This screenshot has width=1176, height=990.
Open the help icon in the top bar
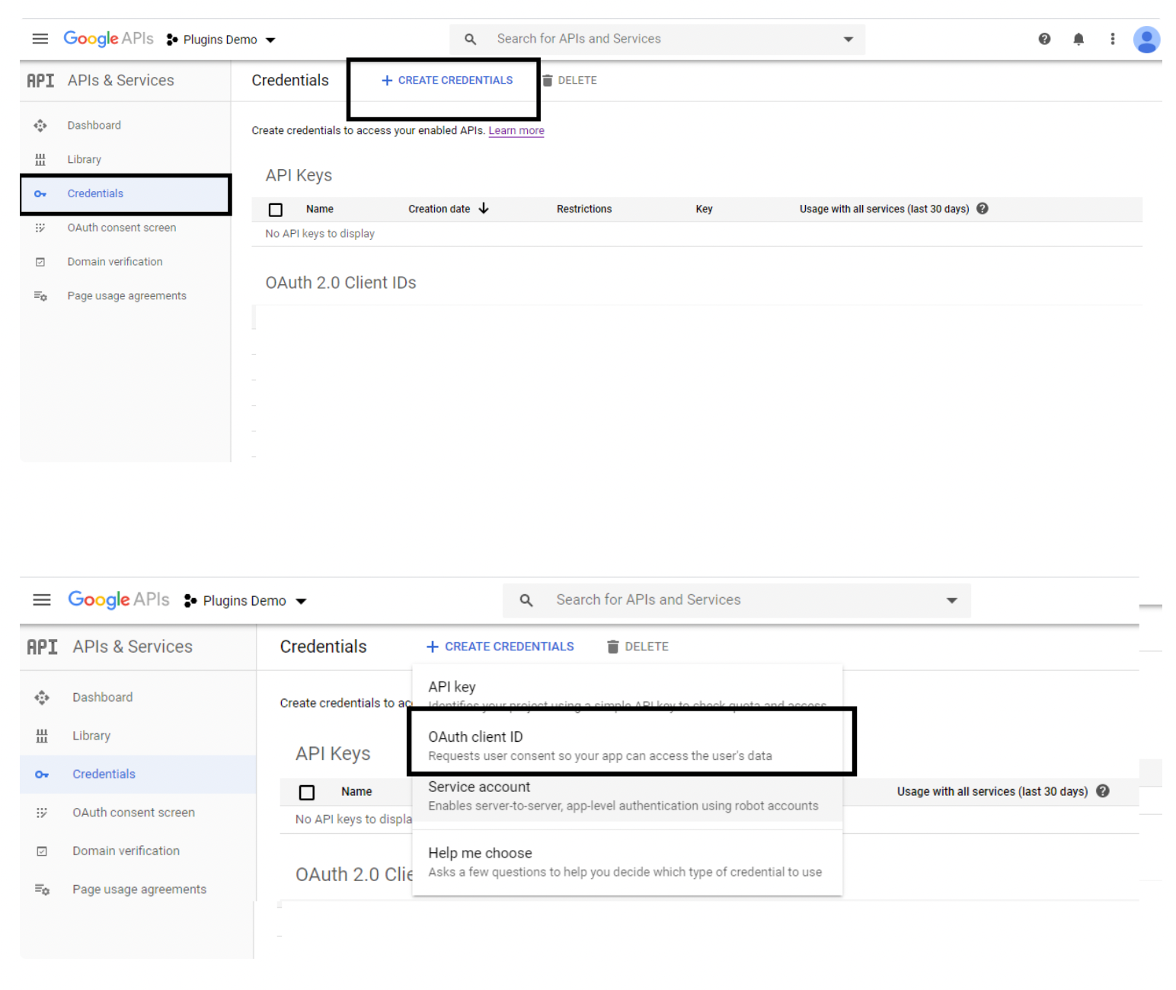1044,38
